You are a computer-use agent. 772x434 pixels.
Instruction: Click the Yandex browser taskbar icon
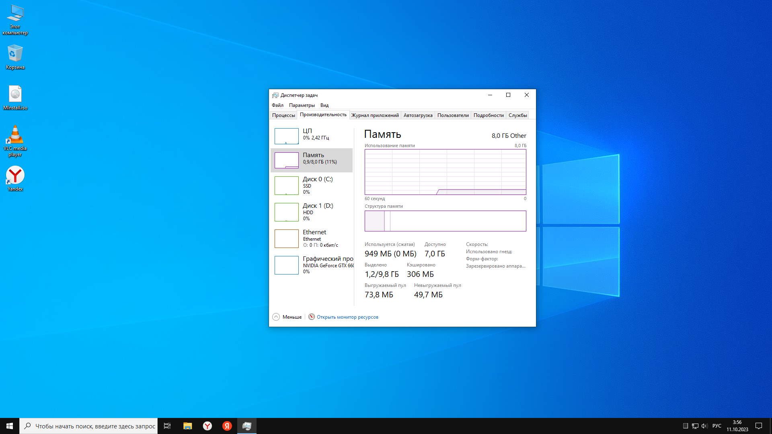207,426
